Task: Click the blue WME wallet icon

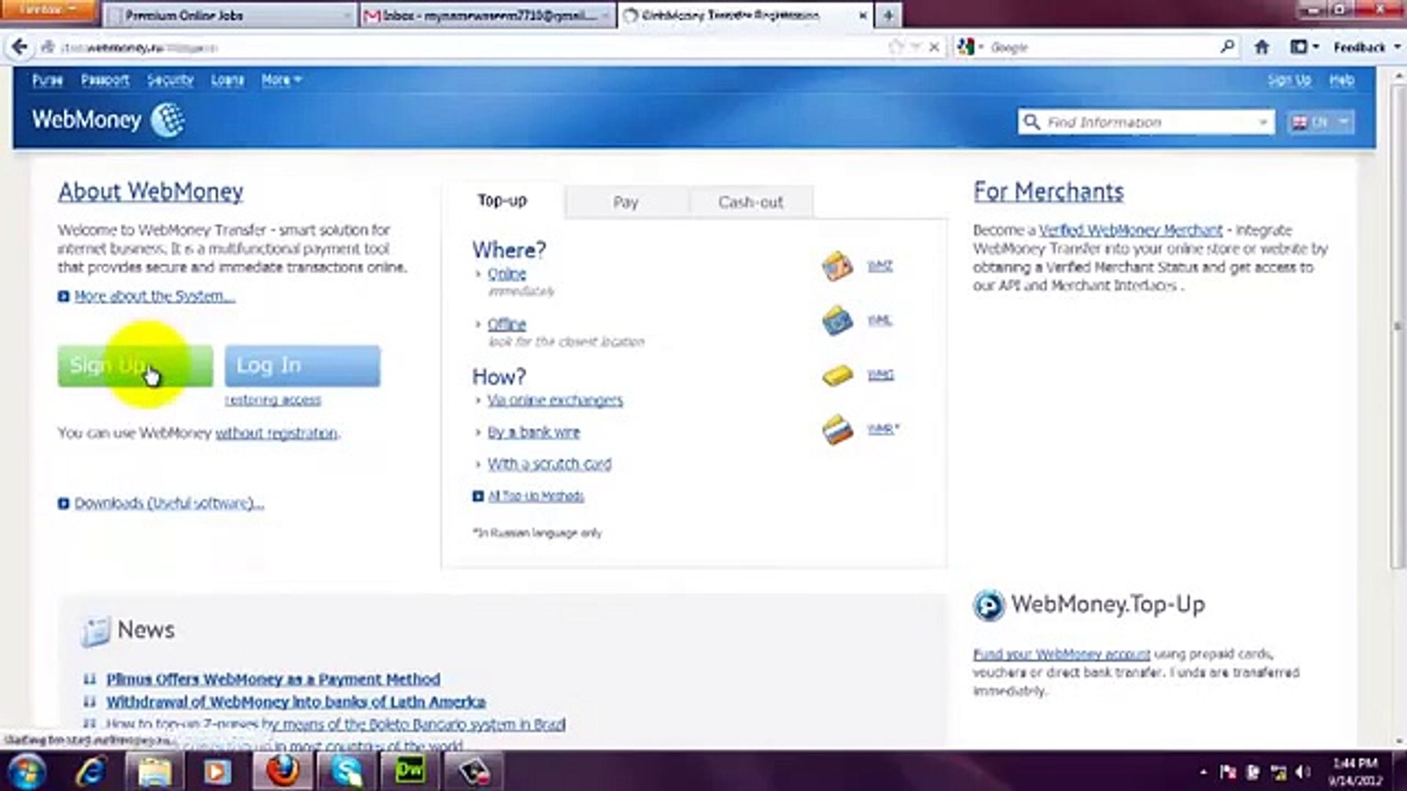Action: 838,320
